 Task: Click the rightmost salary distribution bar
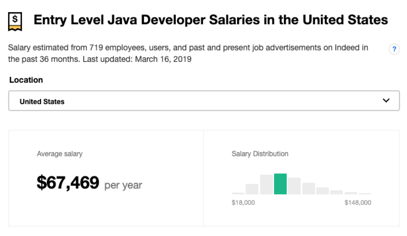[x=365, y=193]
